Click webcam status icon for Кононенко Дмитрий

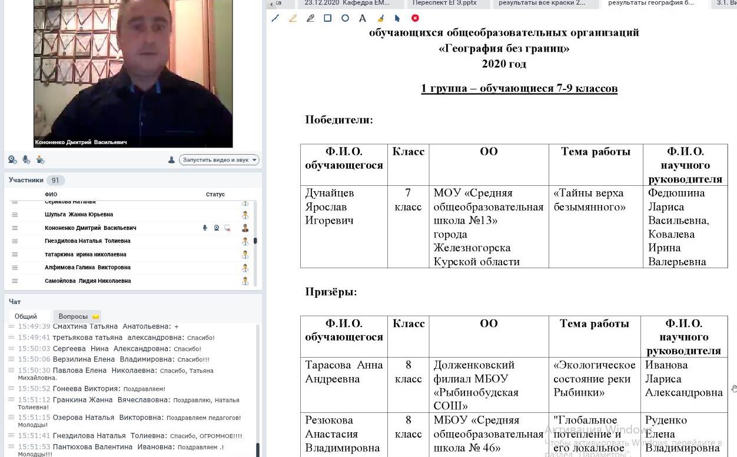point(216,228)
